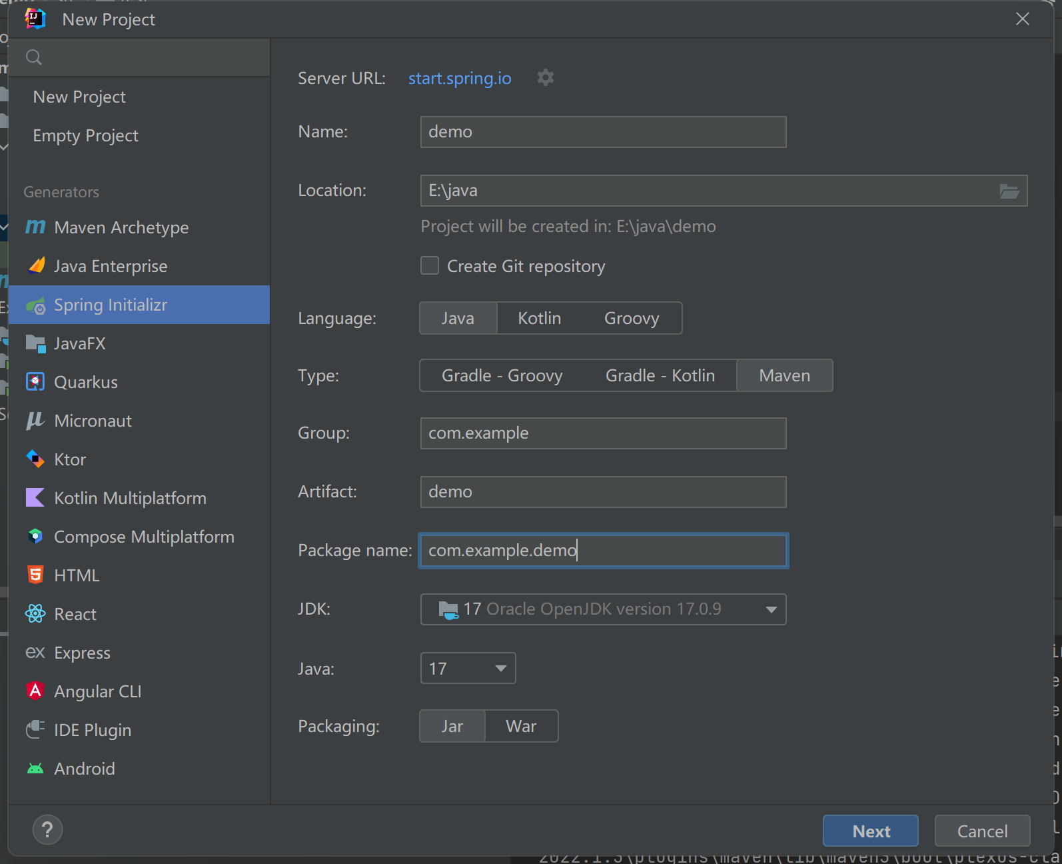Open help with question mark button
Image resolution: width=1062 pixels, height=864 pixels.
(x=47, y=830)
